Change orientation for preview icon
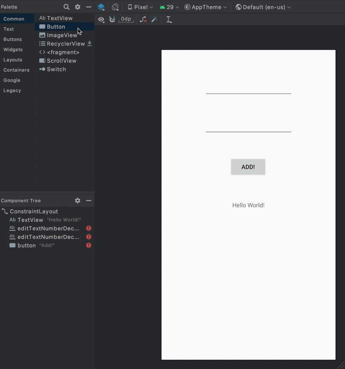This screenshot has height=369, width=345. pos(115,7)
